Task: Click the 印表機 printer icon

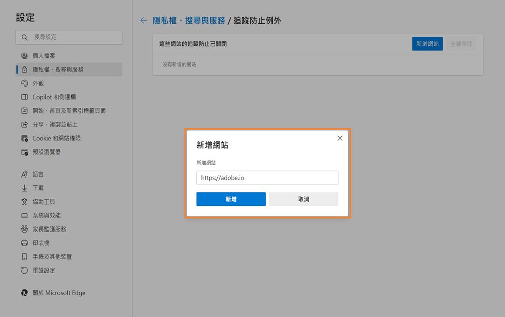Action: [x=24, y=243]
